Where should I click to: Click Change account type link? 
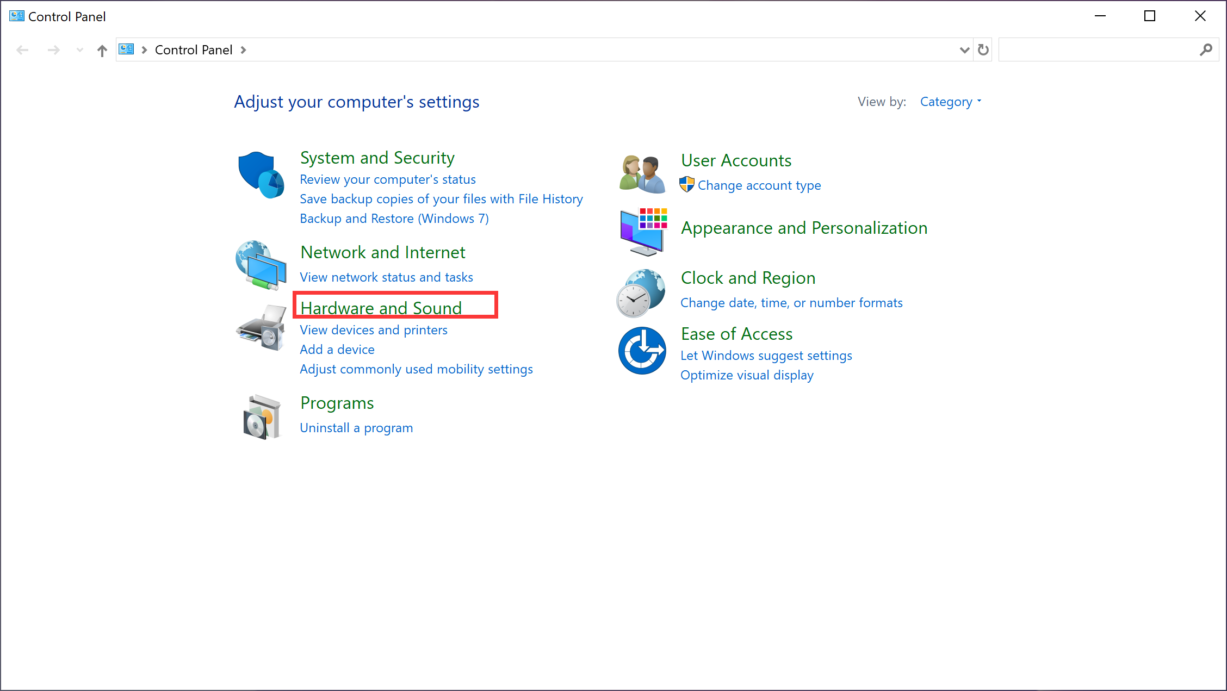tap(759, 184)
